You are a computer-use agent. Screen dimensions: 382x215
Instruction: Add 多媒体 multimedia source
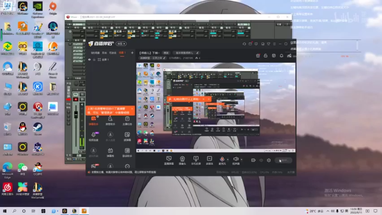[210, 161]
